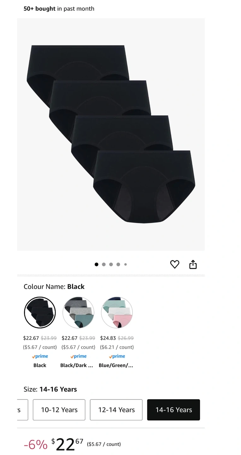Select the Blue/Green/pink colour swatch
Viewport: 241px width, 455px height.
pos(117,312)
